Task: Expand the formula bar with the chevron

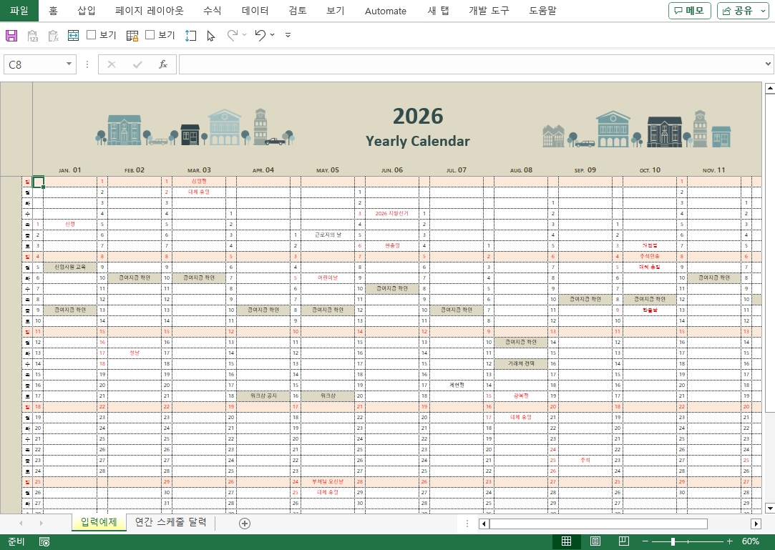Action: 768,64
